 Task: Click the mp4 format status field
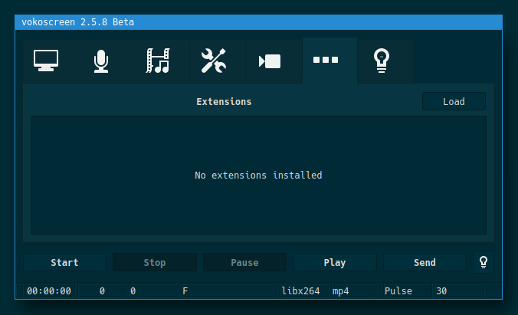click(x=353, y=291)
